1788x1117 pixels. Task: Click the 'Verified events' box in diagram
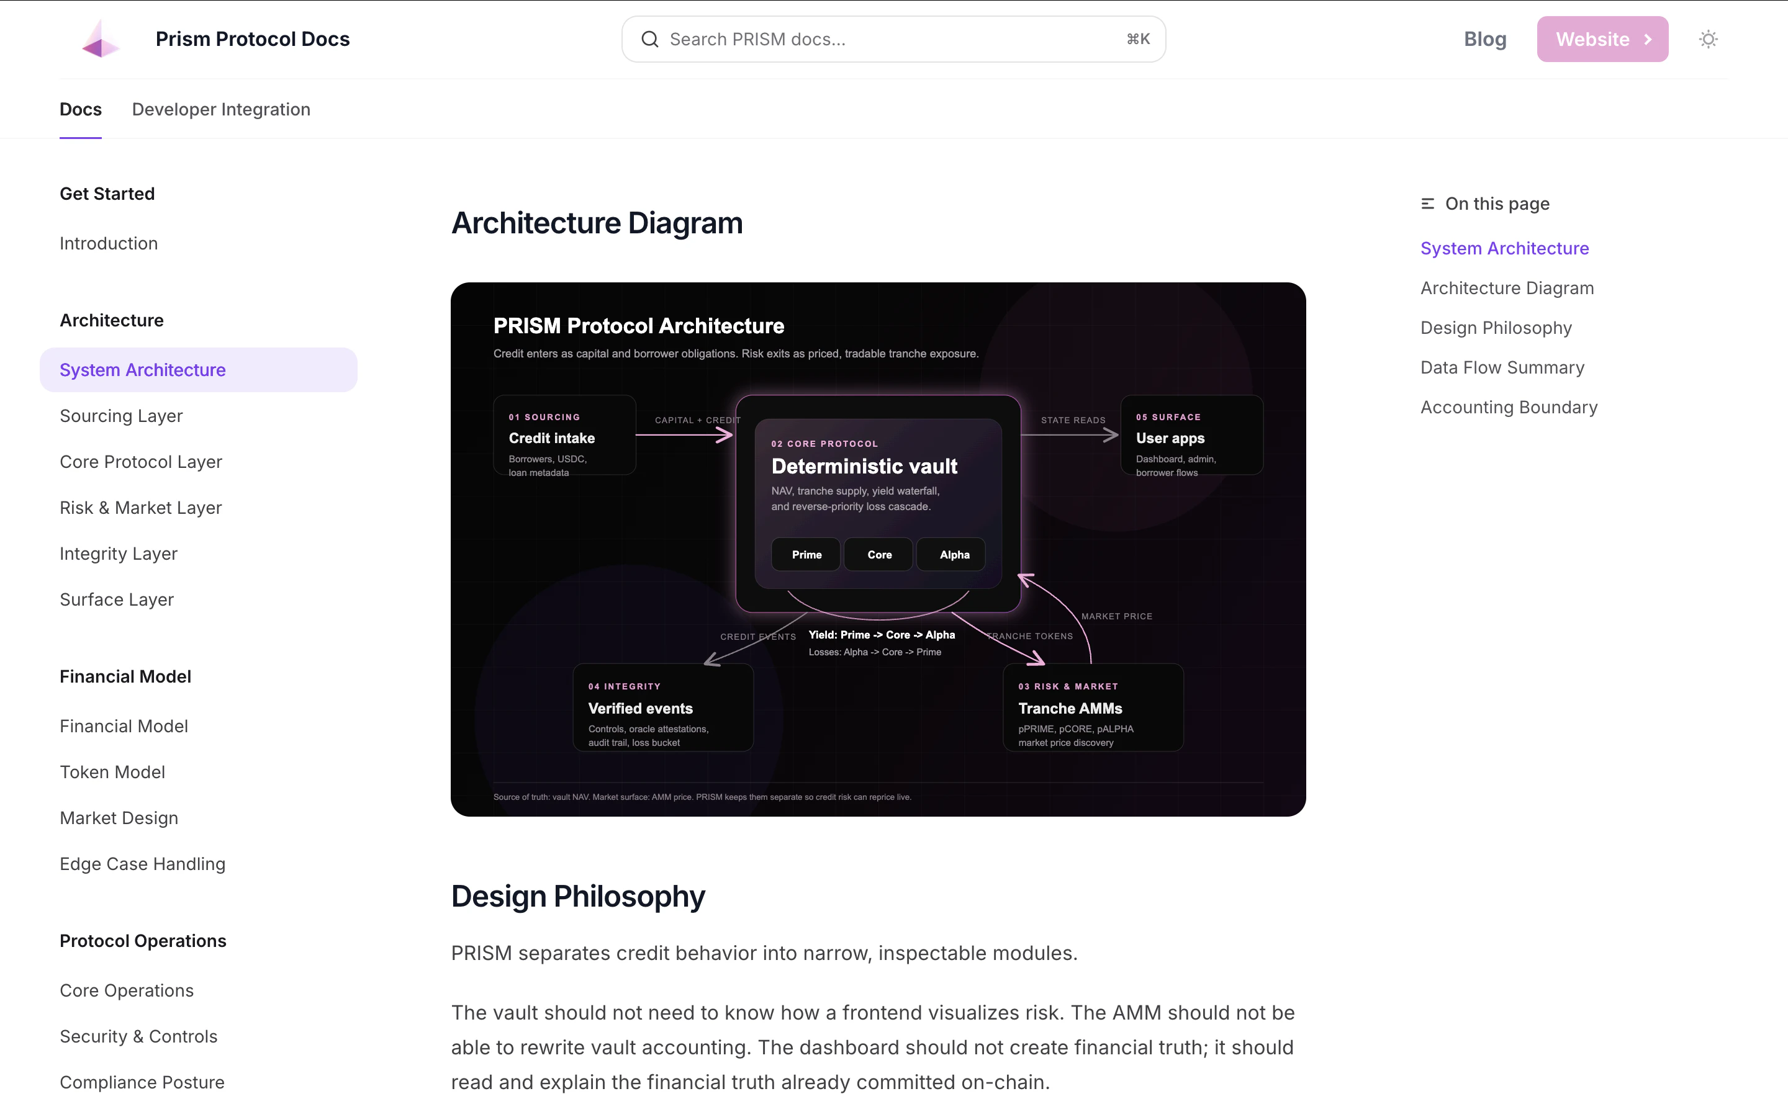[x=663, y=707]
